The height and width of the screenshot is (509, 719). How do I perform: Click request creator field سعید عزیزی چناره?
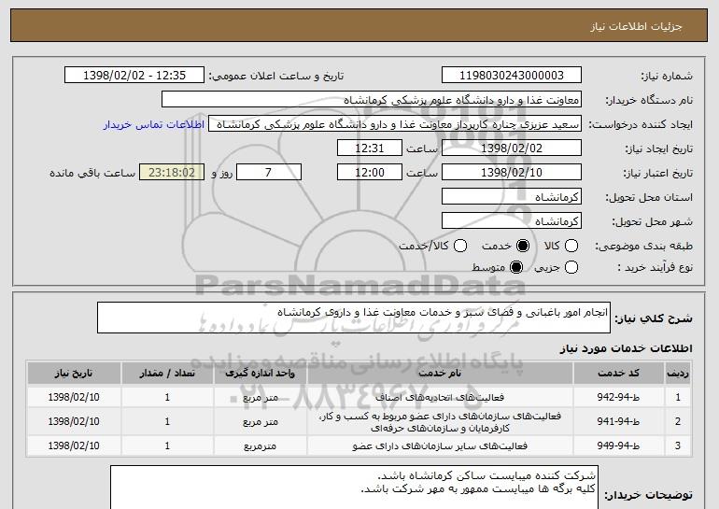[x=395, y=124]
